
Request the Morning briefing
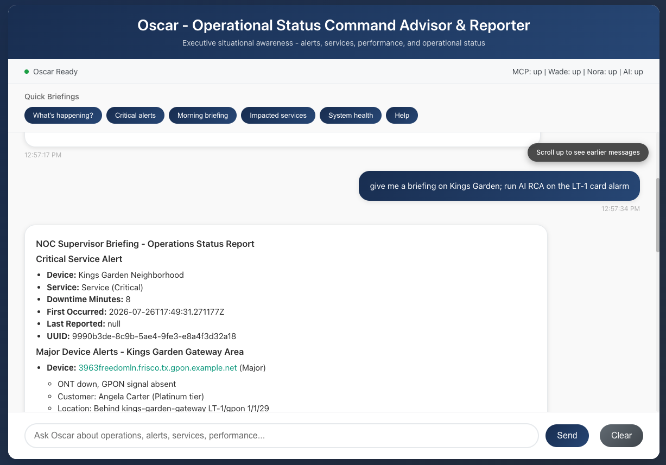(202, 116)
